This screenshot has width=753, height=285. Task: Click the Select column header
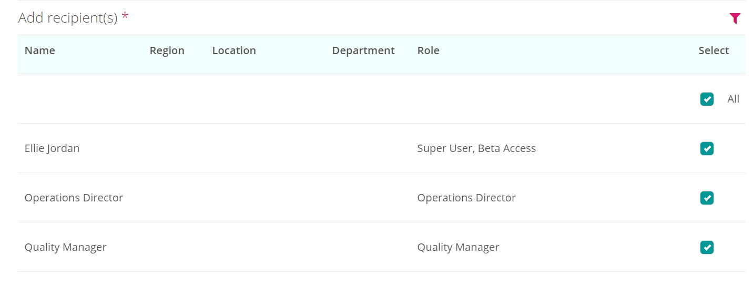coord(714,50)
